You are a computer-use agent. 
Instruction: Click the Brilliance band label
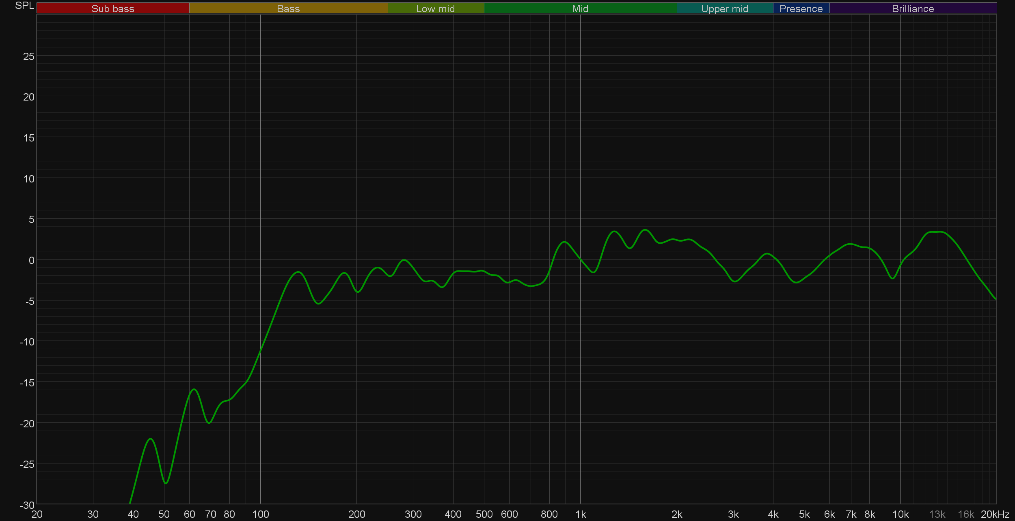click(913, 9)
